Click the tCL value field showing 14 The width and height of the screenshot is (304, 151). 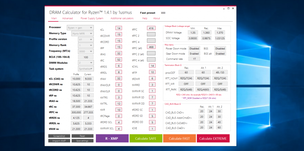(119, 28)
